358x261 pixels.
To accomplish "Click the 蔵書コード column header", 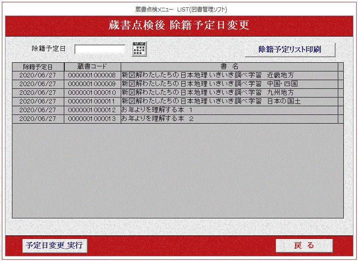I will pos(92,67).
